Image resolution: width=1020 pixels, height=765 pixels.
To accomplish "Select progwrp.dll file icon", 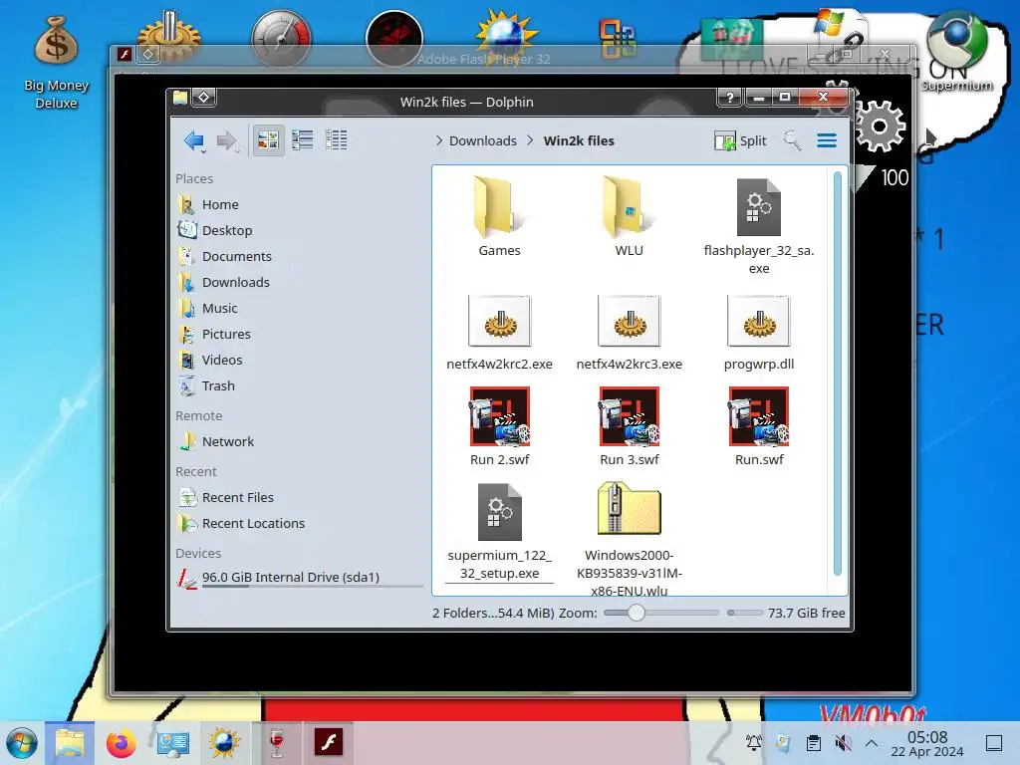I will 758,321.
